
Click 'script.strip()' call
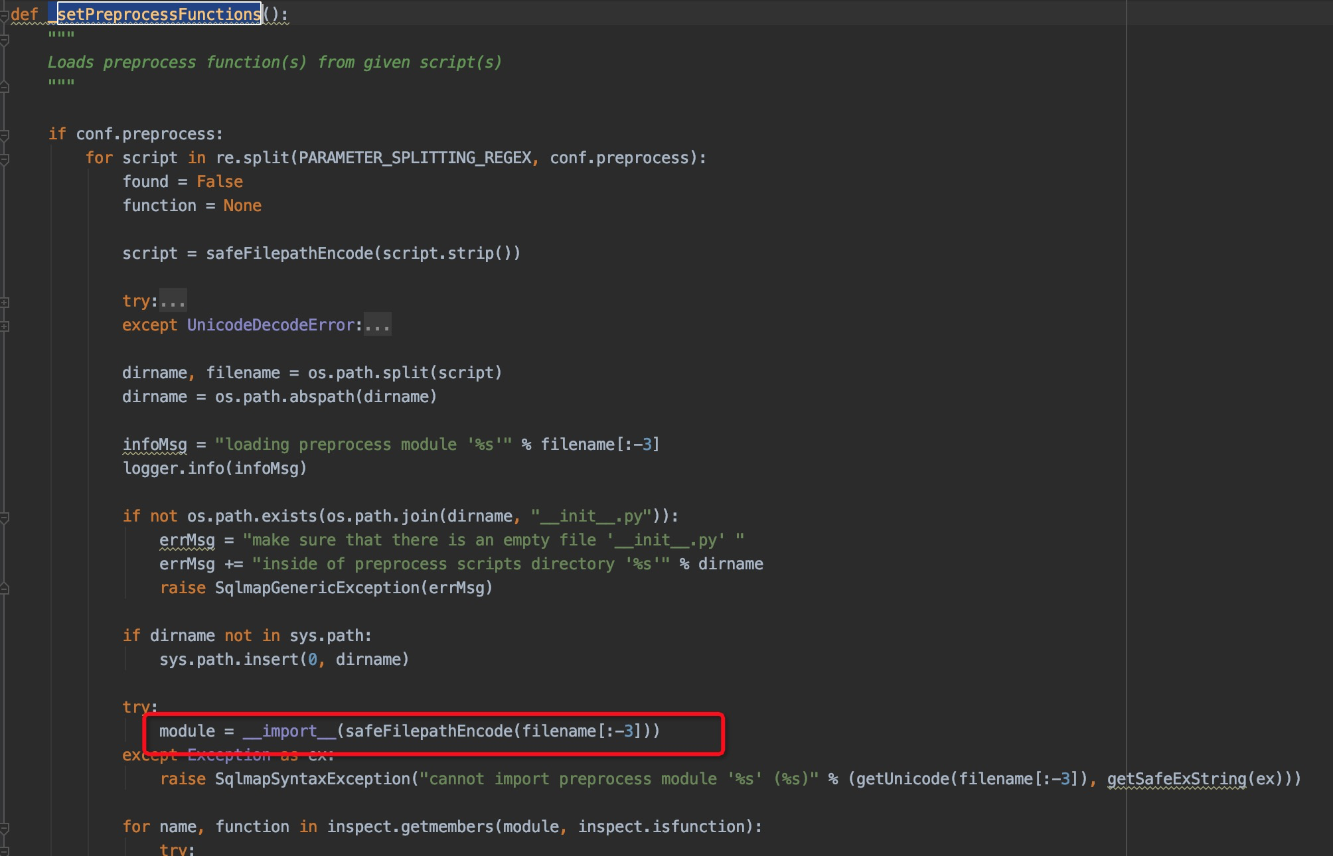click(x=447, y=253)
